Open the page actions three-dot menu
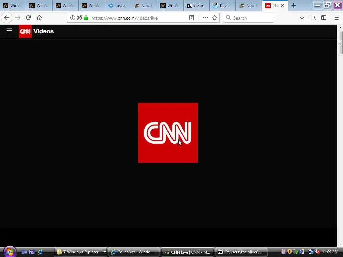 tap(205, 18)
